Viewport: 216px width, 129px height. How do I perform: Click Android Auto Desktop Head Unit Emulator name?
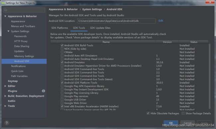click(89, 59)
